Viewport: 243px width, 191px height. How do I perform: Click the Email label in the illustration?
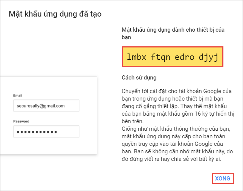tap(18, 96)
